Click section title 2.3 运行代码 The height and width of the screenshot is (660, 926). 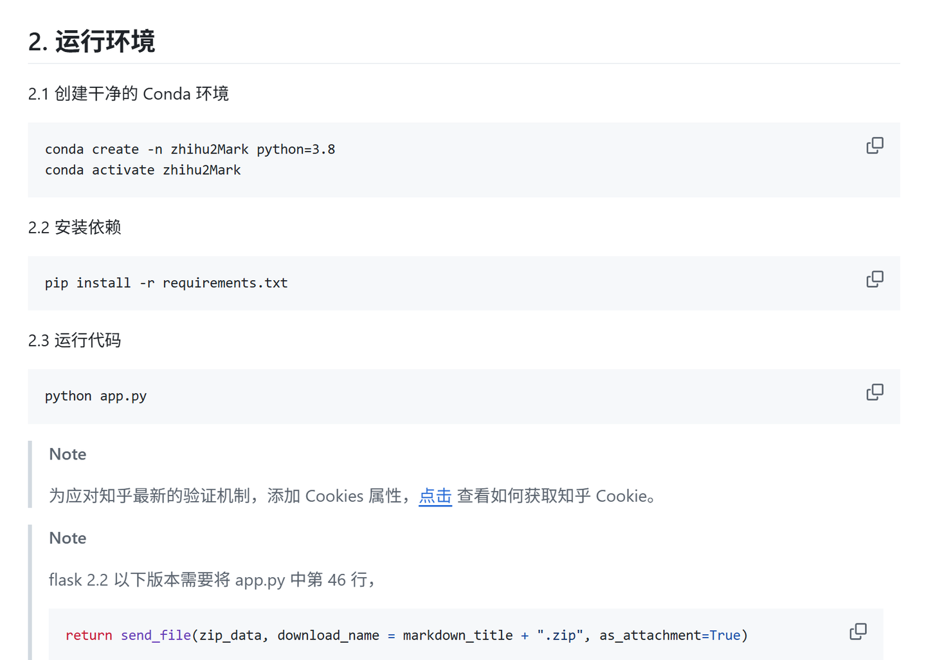pos(75,340)
